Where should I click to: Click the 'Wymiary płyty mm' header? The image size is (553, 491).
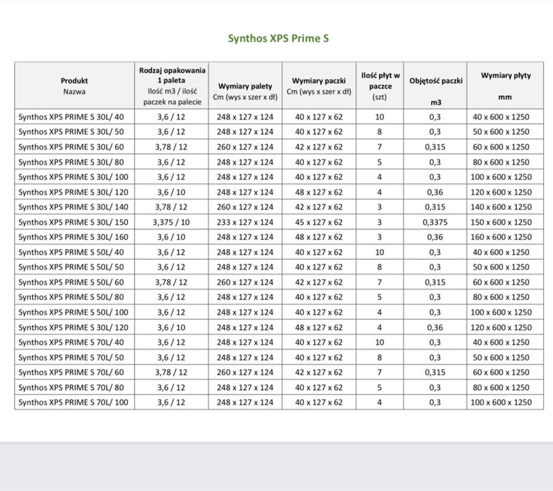point(505,86)
